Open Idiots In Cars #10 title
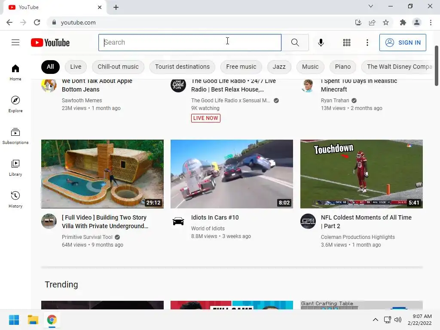Viewport: 440px width, 330px height. (215, 217)
